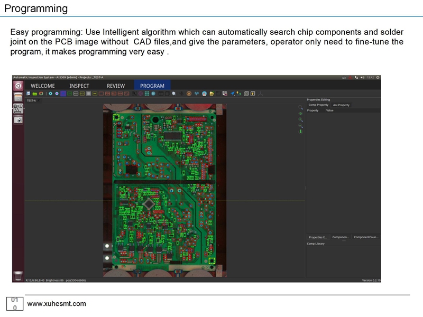The width and height of the screenshot is (423, 317).
Task: Click the light-blue database toolbar icon
Action: pos(204,94)
